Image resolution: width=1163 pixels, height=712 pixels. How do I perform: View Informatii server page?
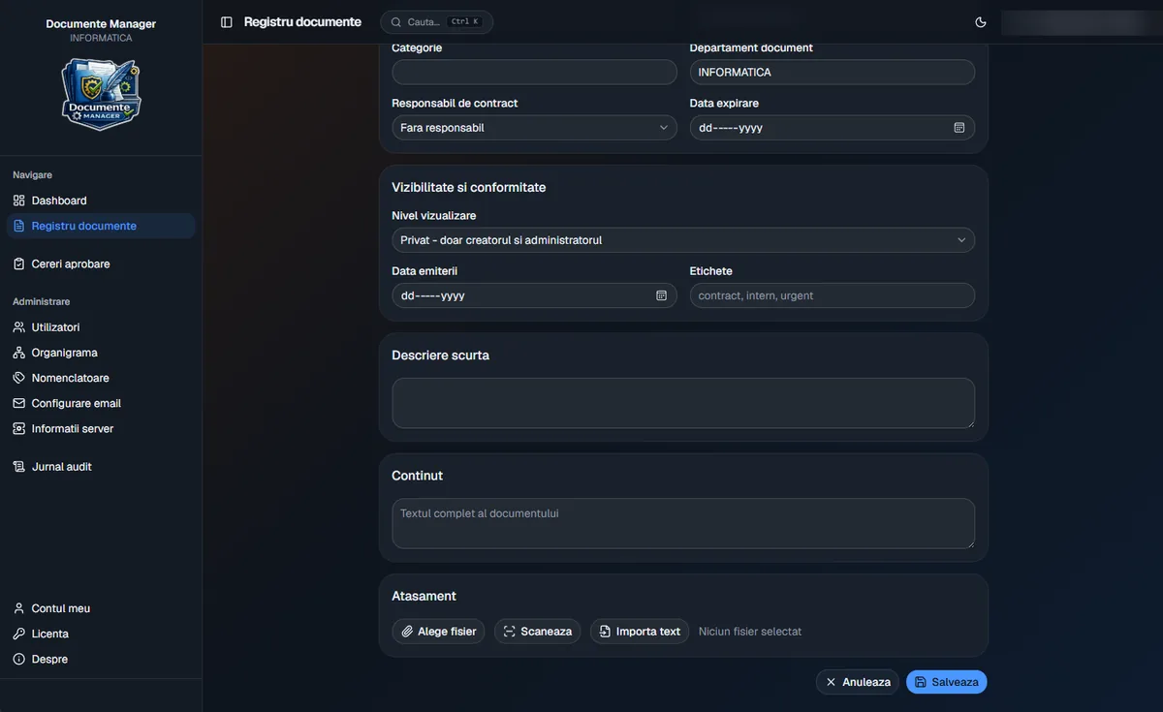tap(101, 428)
